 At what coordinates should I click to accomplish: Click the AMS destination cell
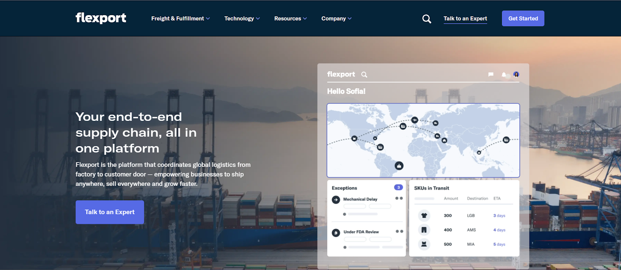tap(471, 230)
